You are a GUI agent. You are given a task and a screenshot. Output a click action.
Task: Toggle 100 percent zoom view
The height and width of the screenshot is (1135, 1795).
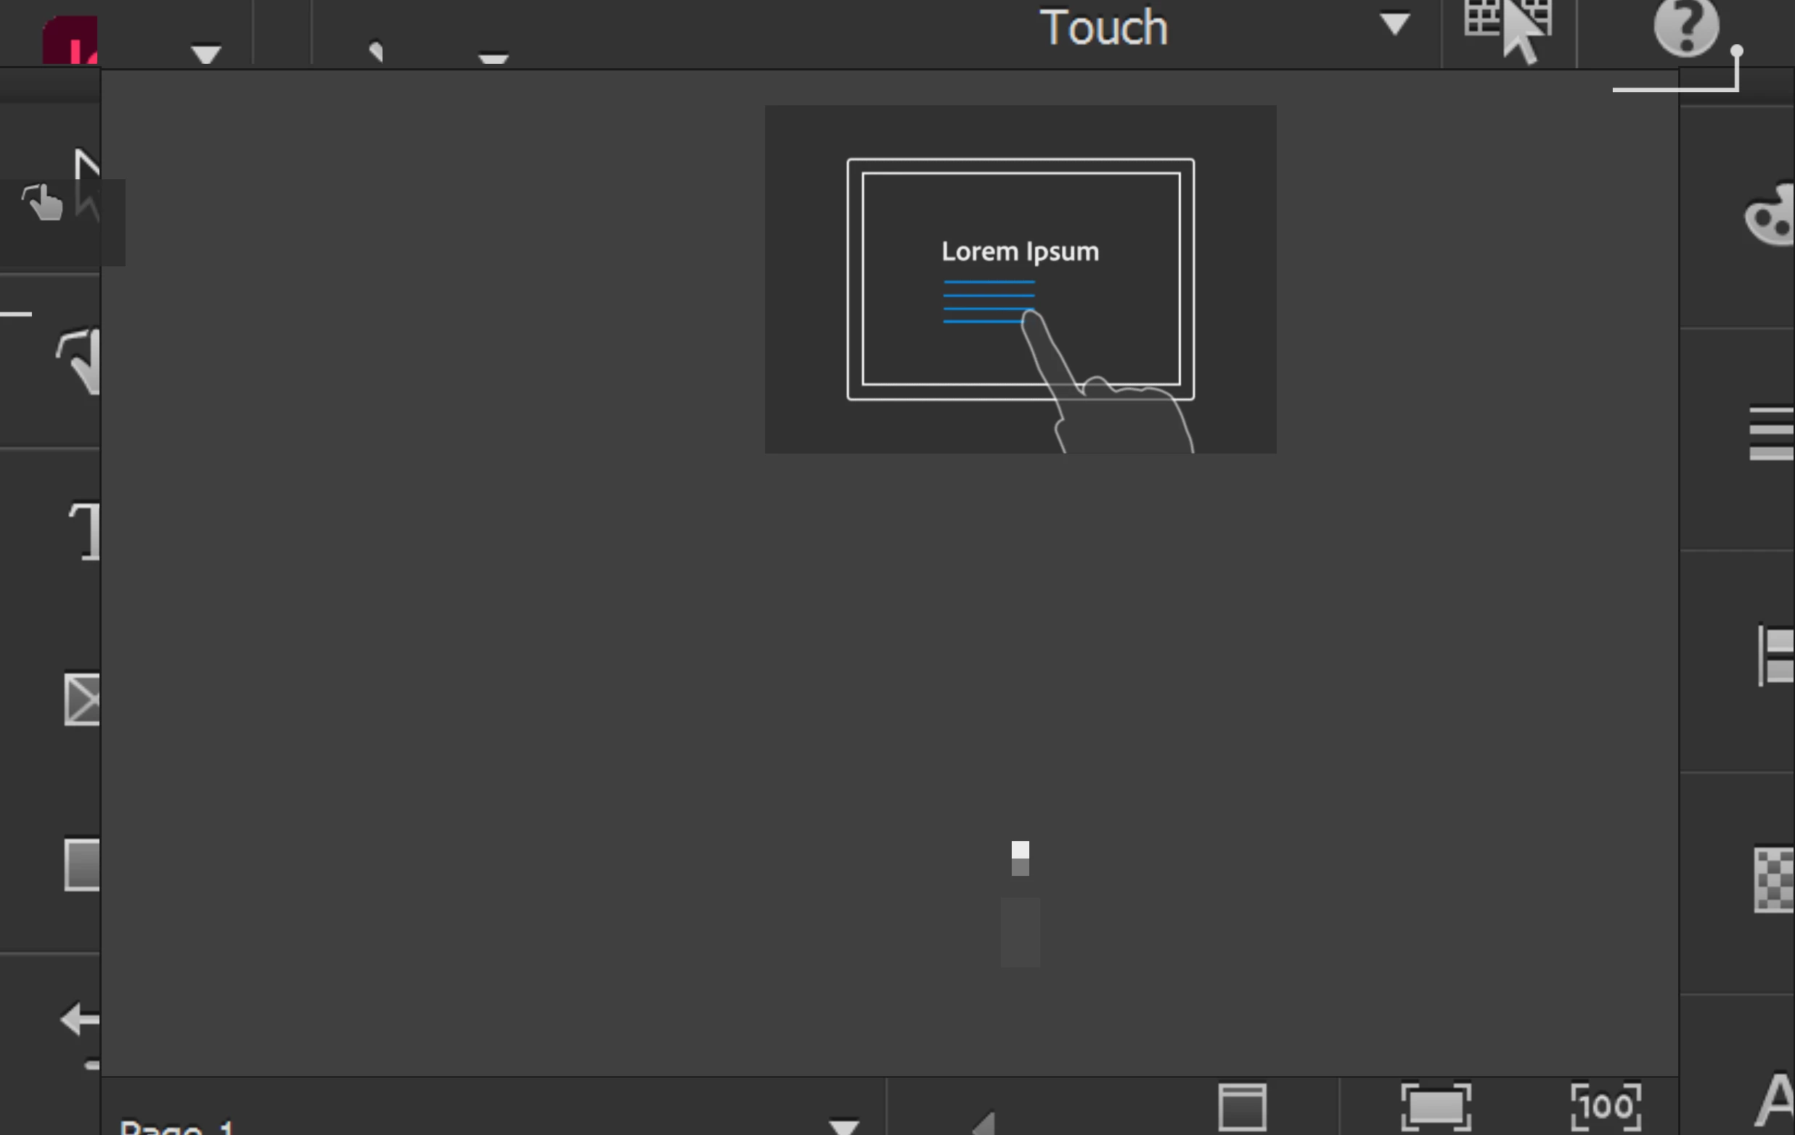click(1606, 1107)
